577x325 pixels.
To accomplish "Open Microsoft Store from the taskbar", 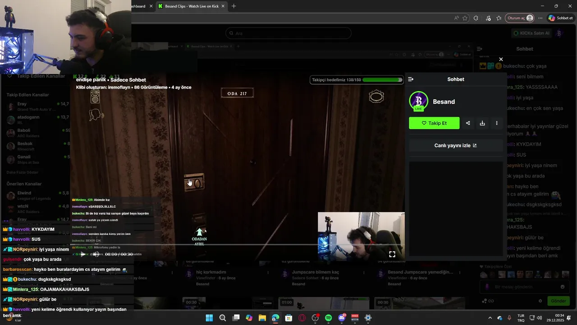I will click(x=288, y=318).
